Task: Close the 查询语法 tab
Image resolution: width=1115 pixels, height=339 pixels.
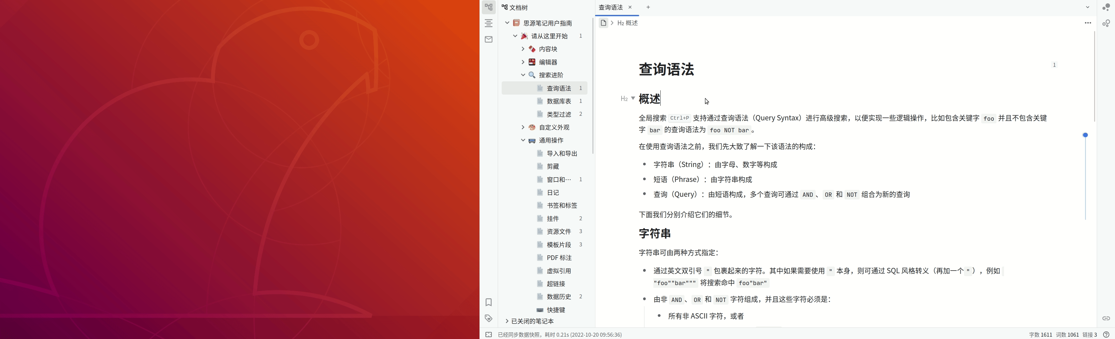Action: click(630, 7)
